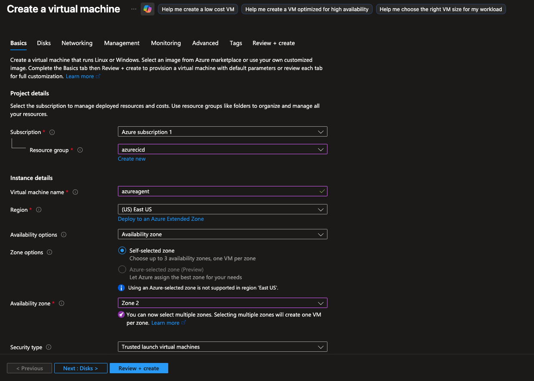Click the Virtual machine name info icon
Viewport: 534px width, 381px height.
click(75, 192)
